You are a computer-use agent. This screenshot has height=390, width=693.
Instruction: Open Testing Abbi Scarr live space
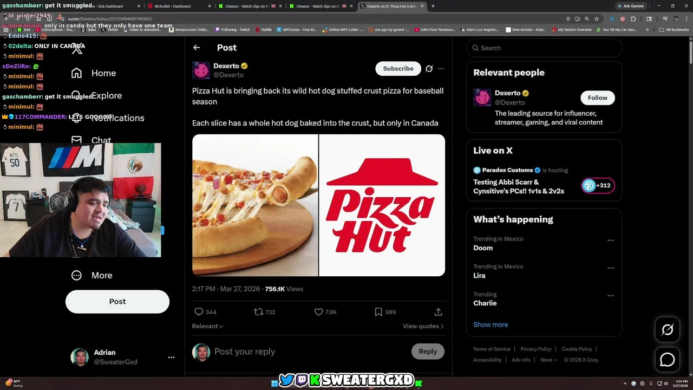coord(519,187)
